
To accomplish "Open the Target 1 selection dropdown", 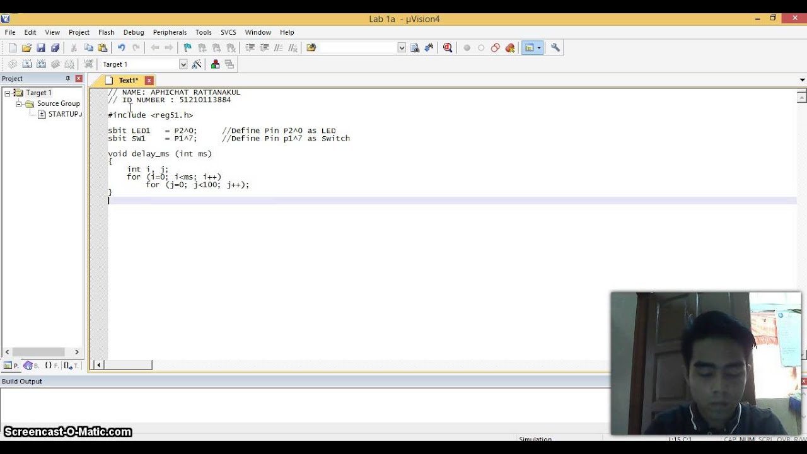I will point(183,64).
